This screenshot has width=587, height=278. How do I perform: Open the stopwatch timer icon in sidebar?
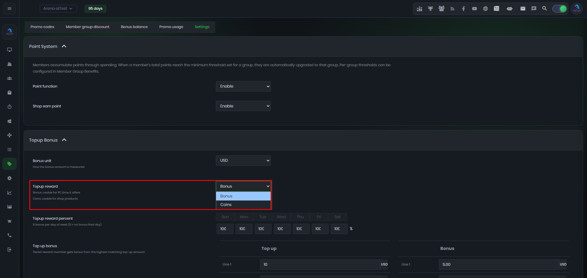pyautogui.click(x=9, y=107)
